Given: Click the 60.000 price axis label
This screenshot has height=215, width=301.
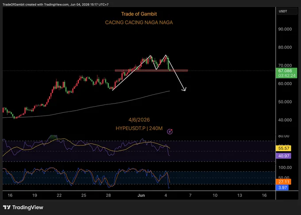Looking at the screenshot, I should point(285,84).
